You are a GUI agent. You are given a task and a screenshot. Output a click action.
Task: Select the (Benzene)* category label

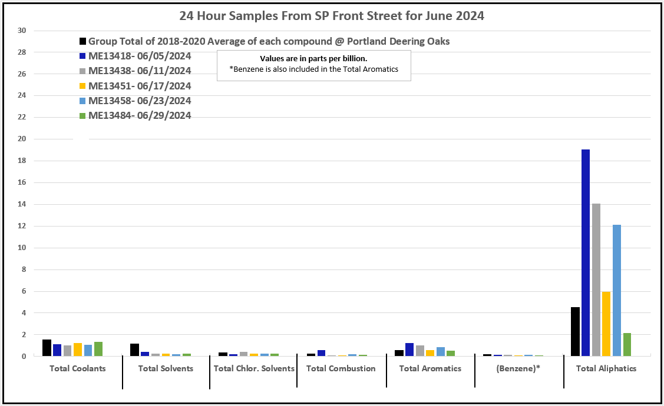(x=518, y=369)
